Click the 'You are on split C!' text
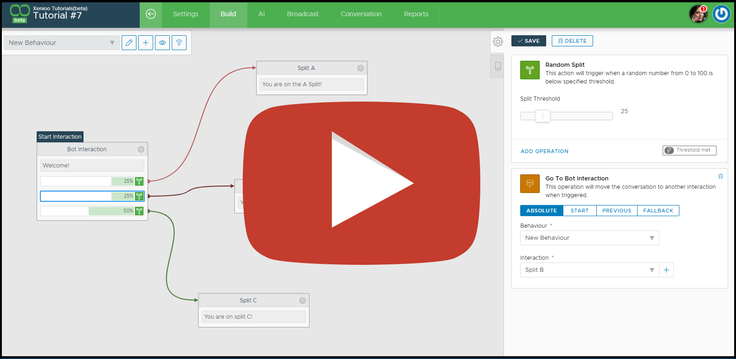 pos(228,317)
